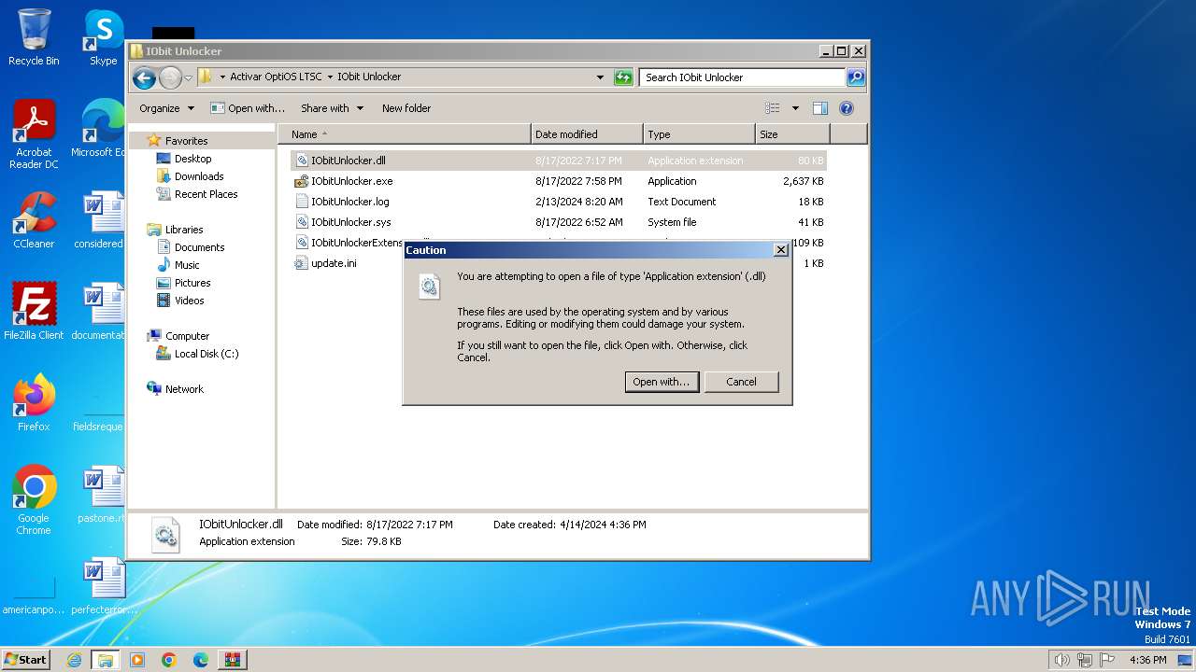This screenshot has height=672, width=1196.
Task: Select Favorites in the navigation pane
Action: coord(186,141)
